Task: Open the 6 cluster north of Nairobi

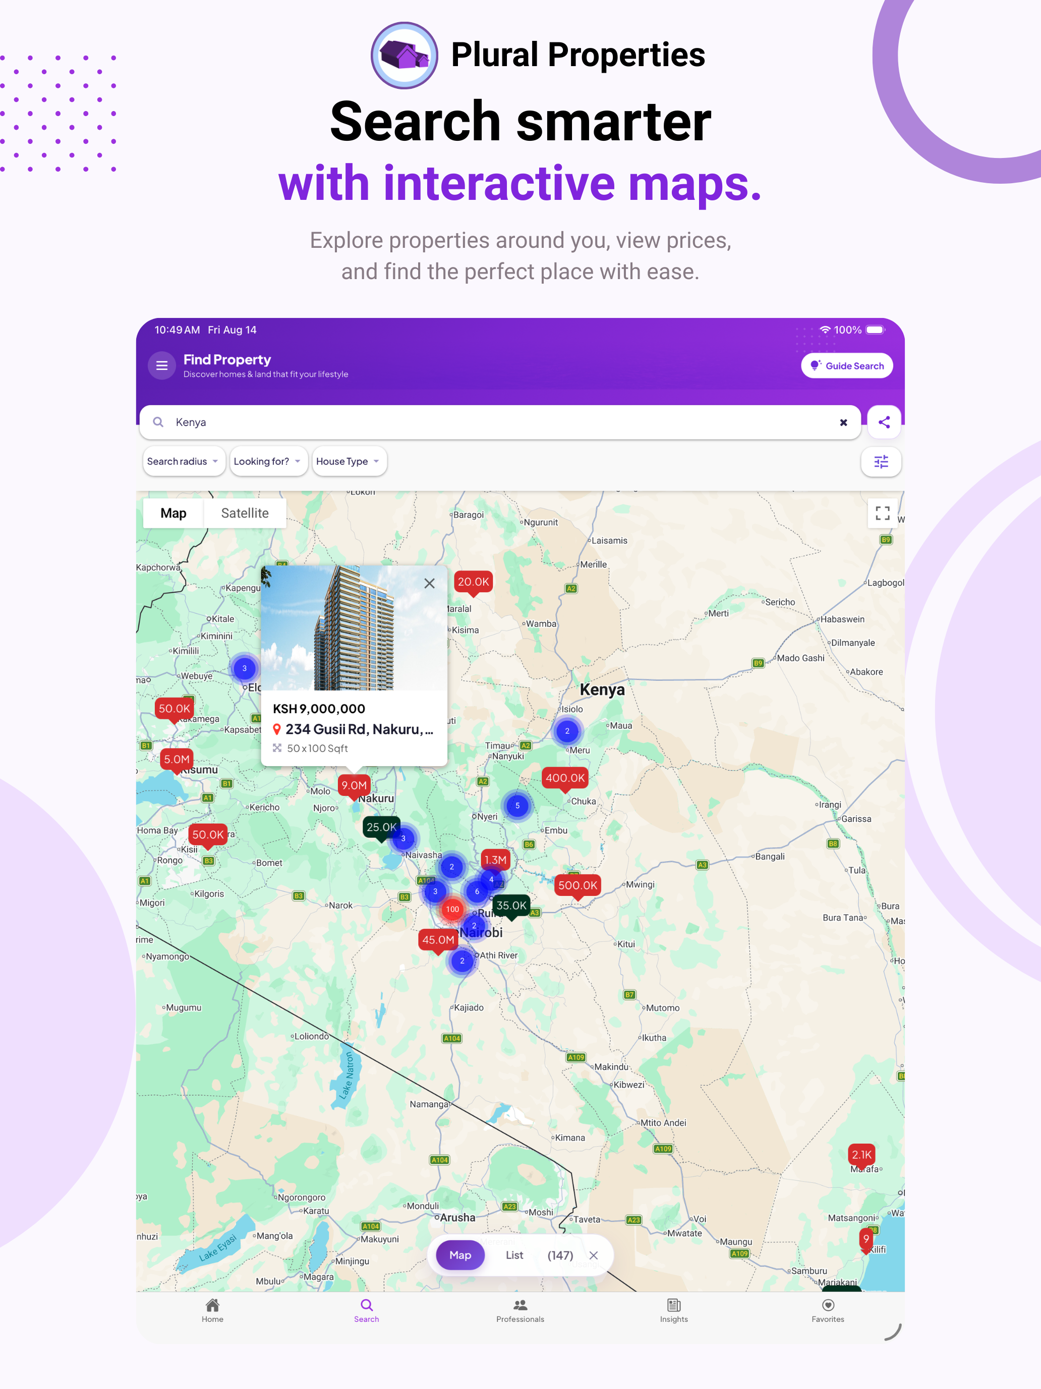Action: [477, 892]
